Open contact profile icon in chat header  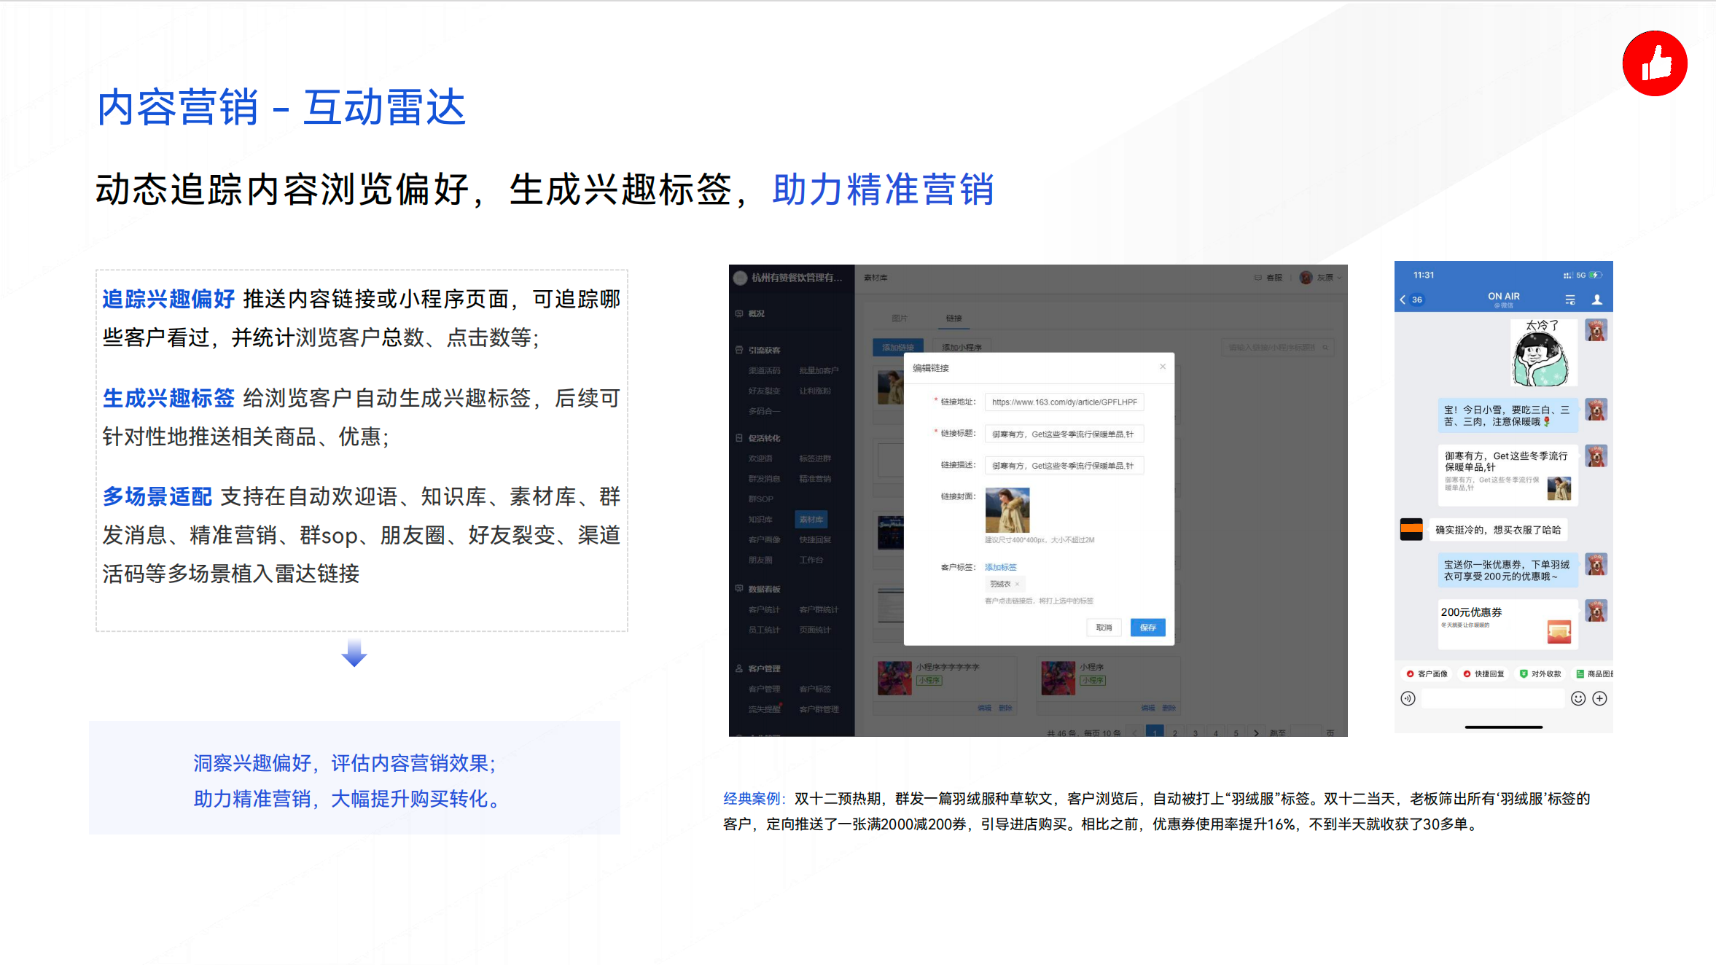click(1596, 300)
